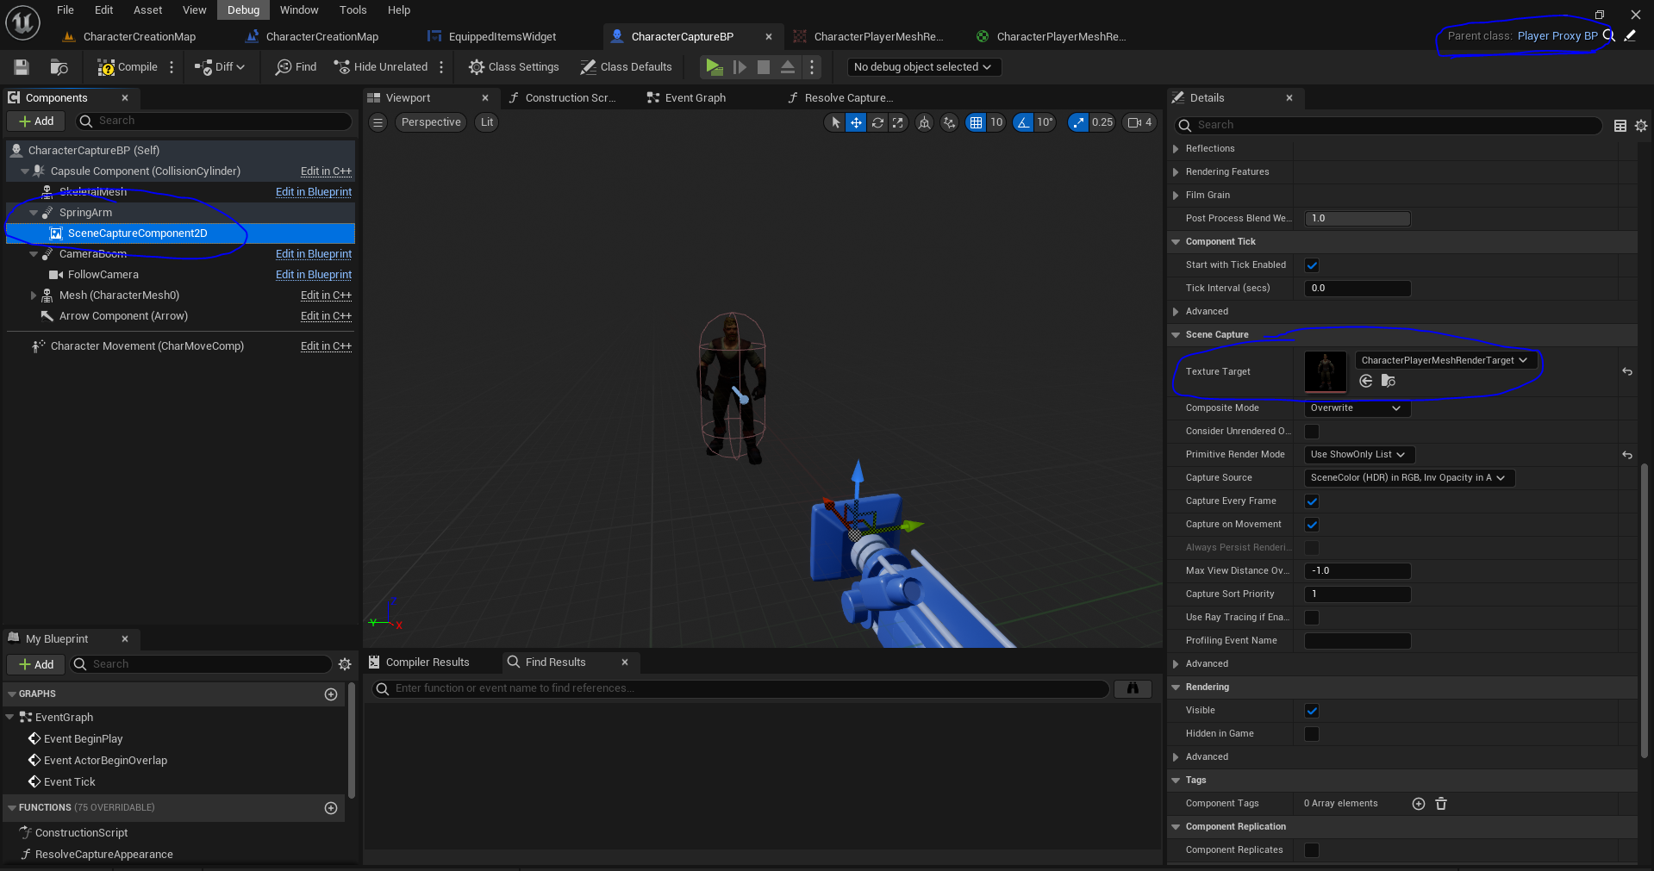Toggle surface snapping icon in viewport
The height and width of the screenshot is (871, 1654).
[x=949, y=122]
